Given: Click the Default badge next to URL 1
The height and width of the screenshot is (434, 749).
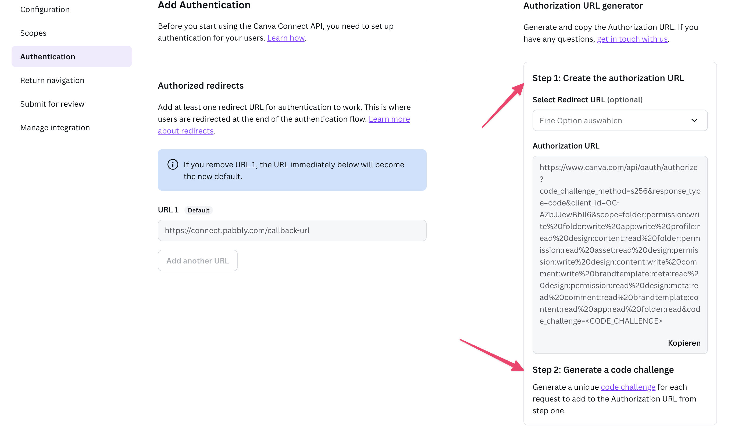Looking at the screenshot, I should [199, 210].
